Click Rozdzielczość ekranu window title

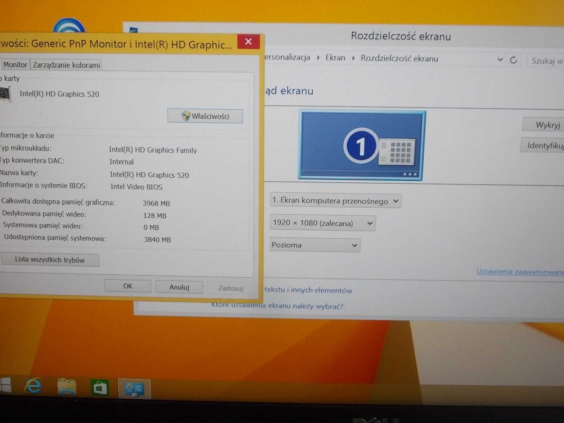[401, 36]
